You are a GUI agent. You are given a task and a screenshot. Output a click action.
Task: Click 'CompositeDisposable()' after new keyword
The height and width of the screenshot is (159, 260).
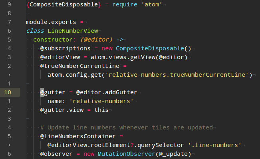click(x=153, y=48)
